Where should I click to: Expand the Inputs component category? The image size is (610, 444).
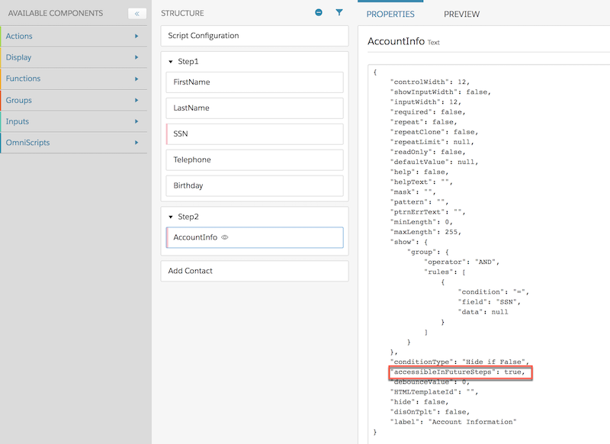pos(74,121)
